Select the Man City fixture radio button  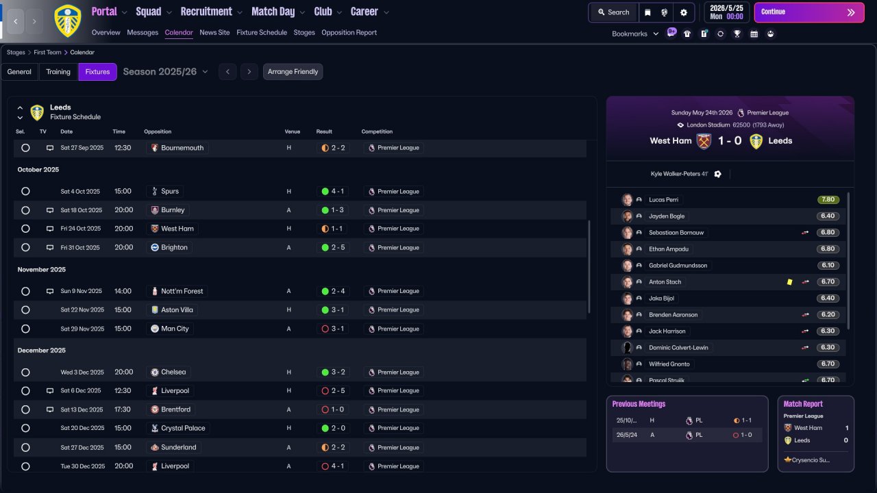(x=25, y=329)
